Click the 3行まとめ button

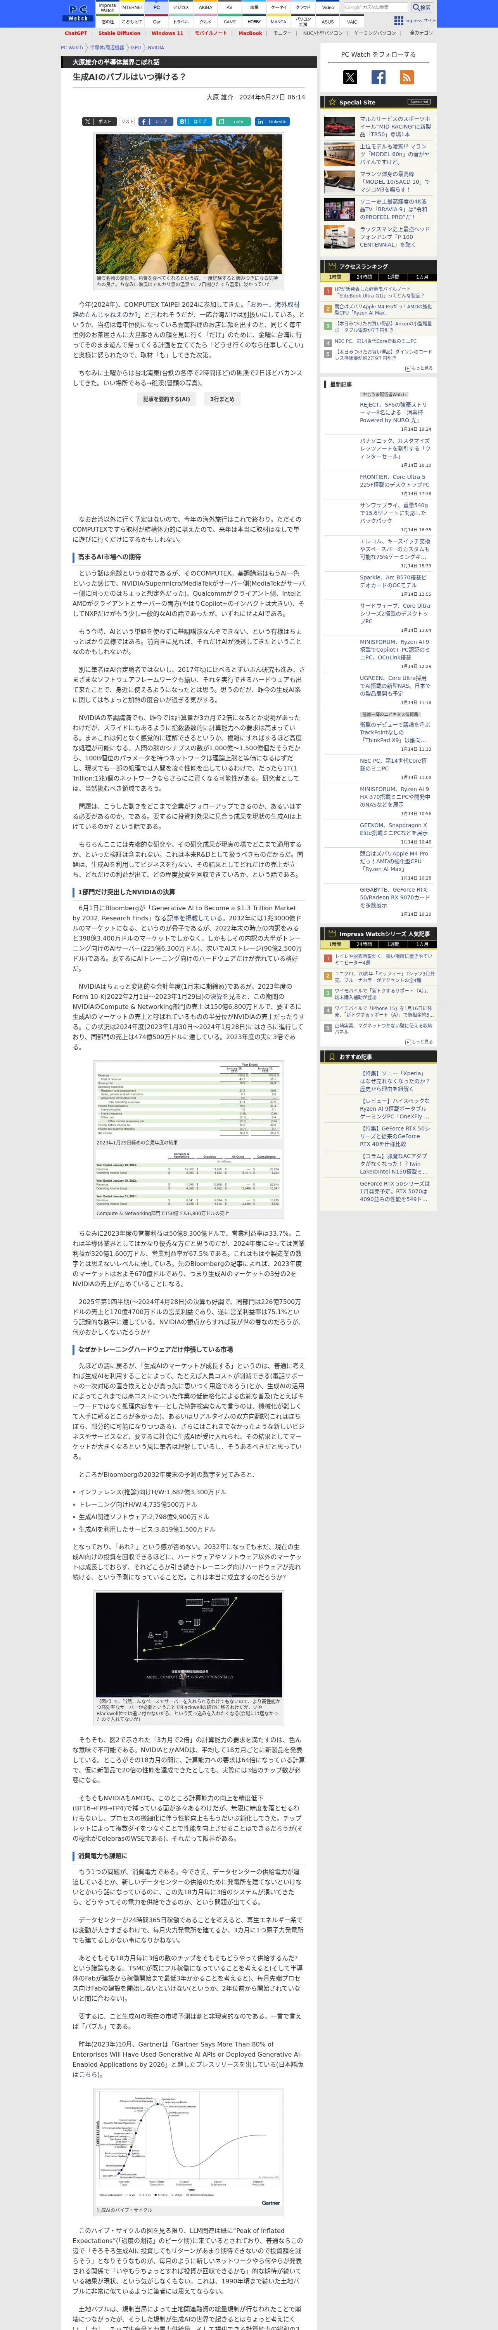click(x=222, y=399)
